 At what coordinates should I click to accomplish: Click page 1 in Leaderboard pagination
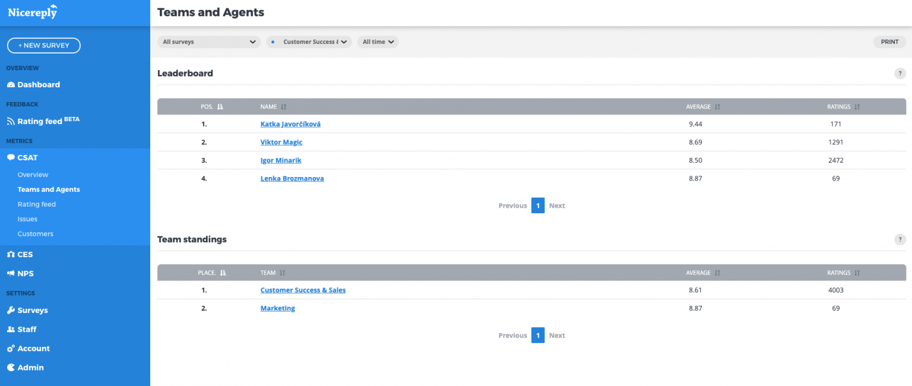(x=537, y=205)
